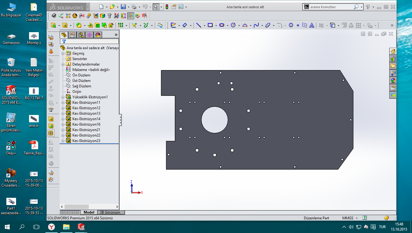Expand the Geçmiş tree node
The width and height of the screenshot is (412, 233).
(63, 53)
